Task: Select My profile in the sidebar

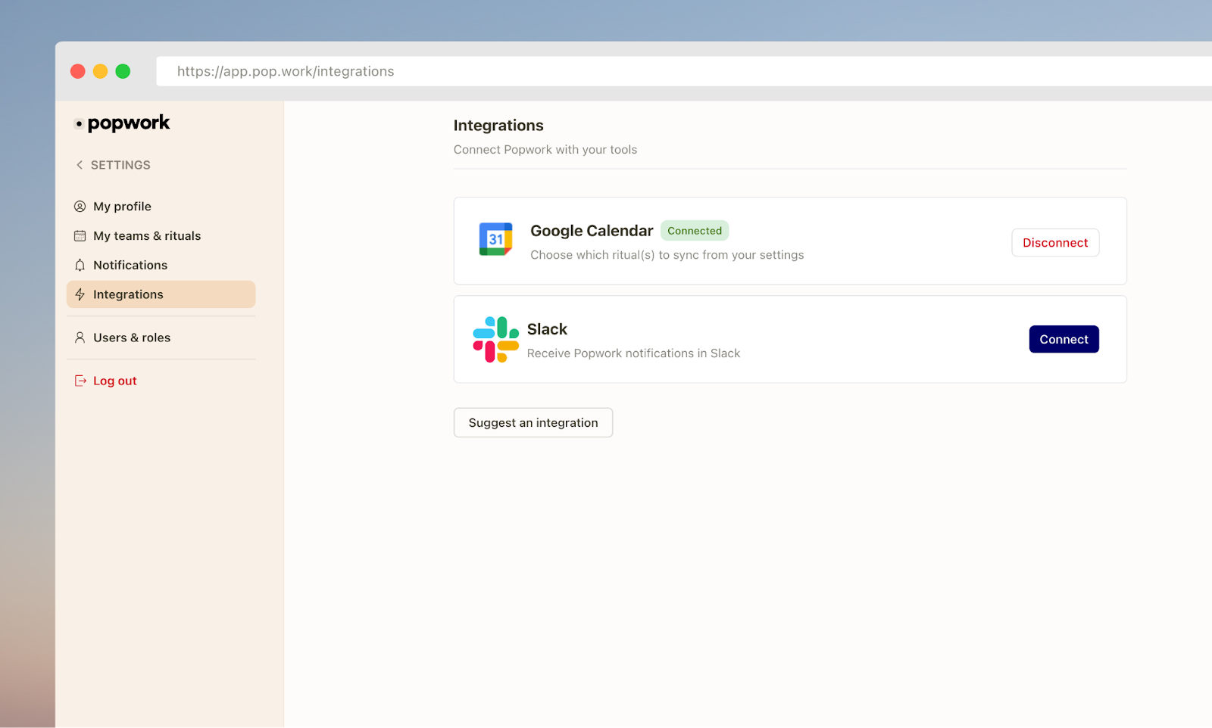Action: pos(121,206)
